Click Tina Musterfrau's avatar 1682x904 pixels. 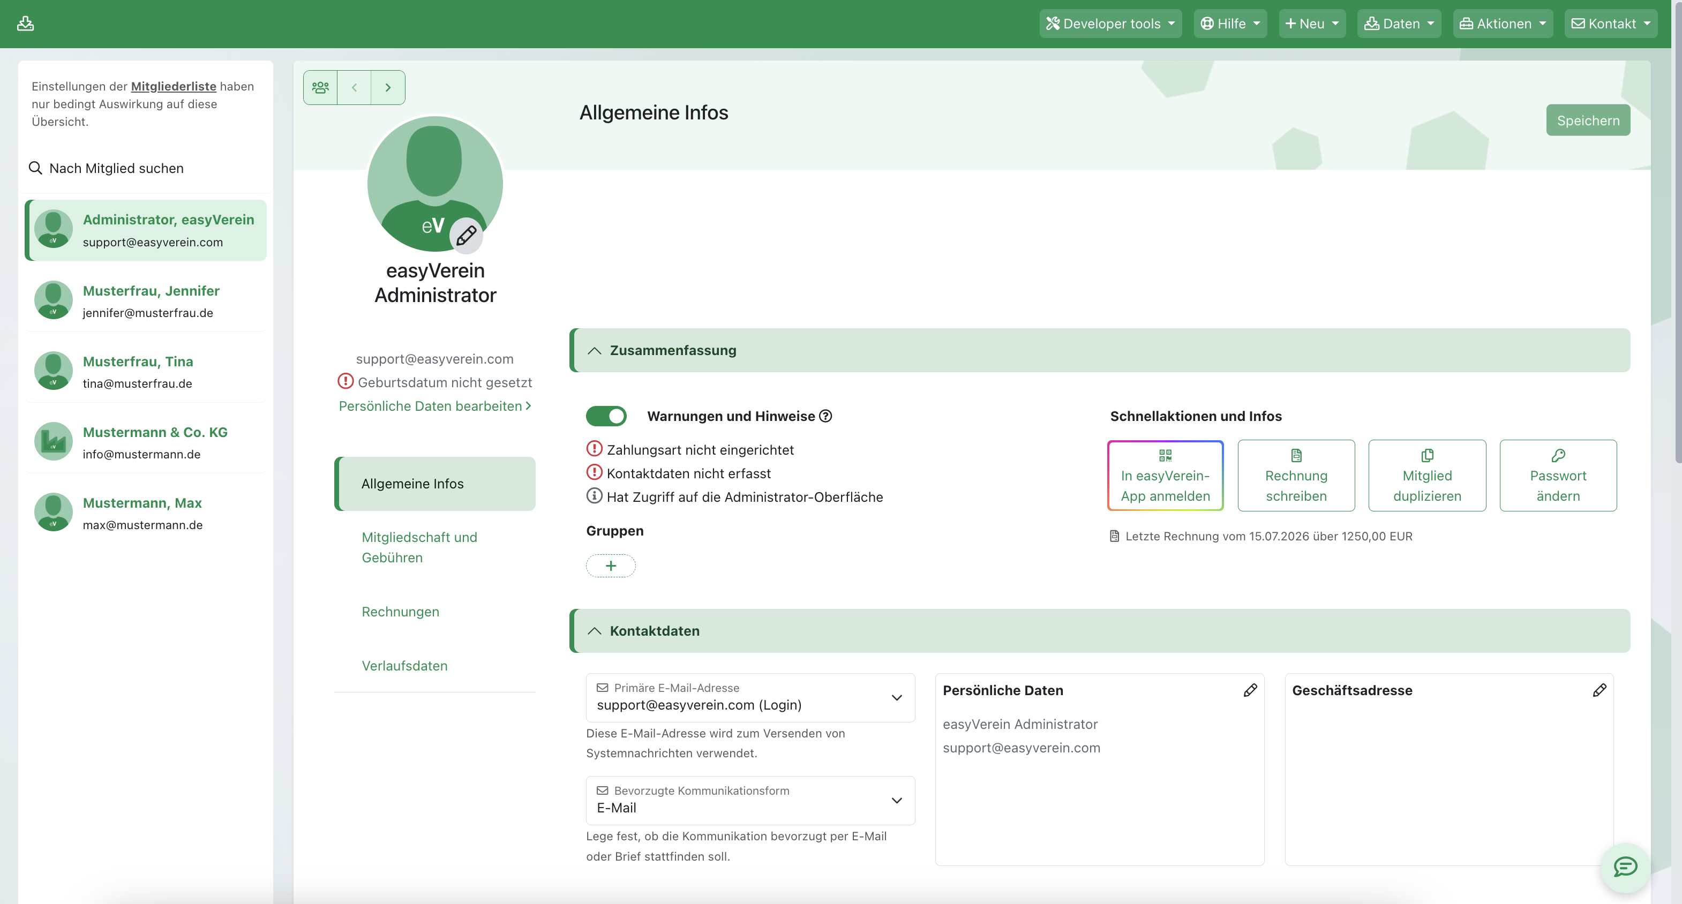(x=54, y=371)
